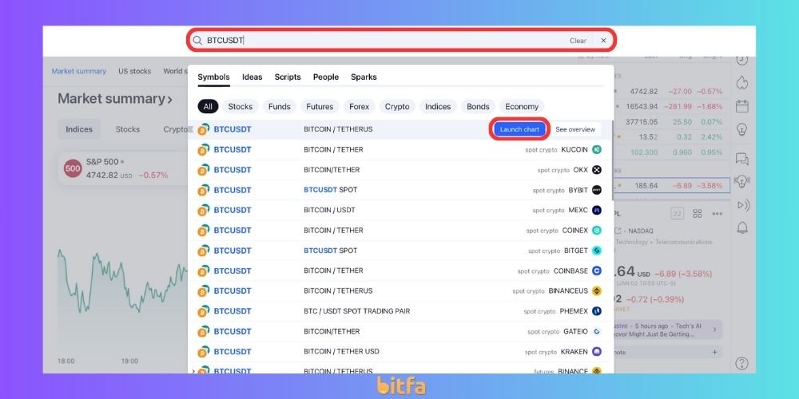
Task: Open the grid layout icon in details panel
Action: pos(698,214)
